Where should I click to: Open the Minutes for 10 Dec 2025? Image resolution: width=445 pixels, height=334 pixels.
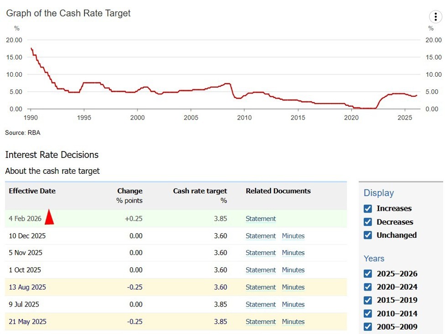(x=293, y=236)
